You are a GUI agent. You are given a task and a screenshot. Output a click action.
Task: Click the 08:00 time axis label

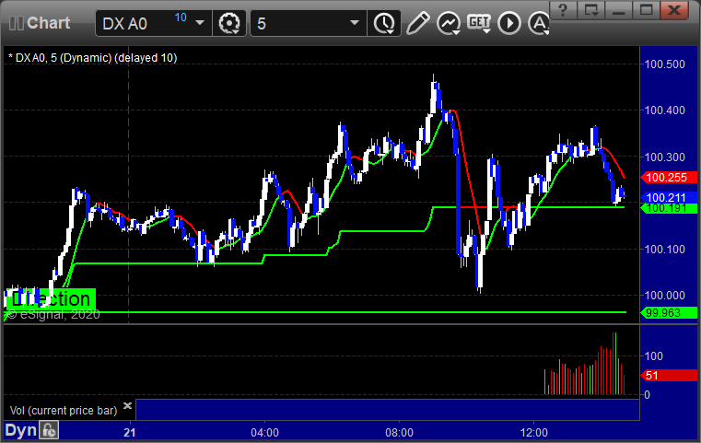coord(399,432)
